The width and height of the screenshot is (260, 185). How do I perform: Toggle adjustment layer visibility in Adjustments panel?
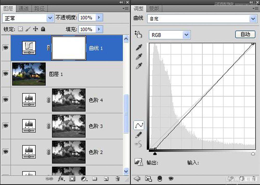coord(171,178)
